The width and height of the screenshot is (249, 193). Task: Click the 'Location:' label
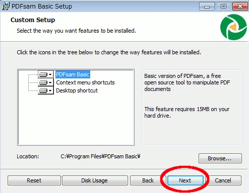click(28, 156)
